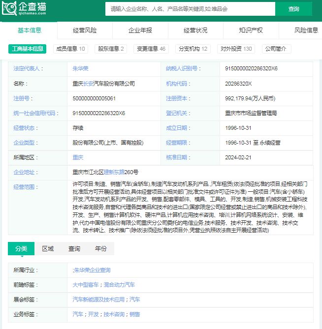Select the 分类 category tab

(x=21, y=249)
